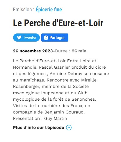Collapse episode info with the circled chevron

point(69,127)
